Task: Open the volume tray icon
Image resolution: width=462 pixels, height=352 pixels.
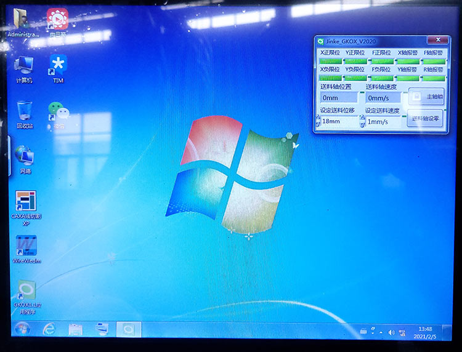Action: (391, 332)
